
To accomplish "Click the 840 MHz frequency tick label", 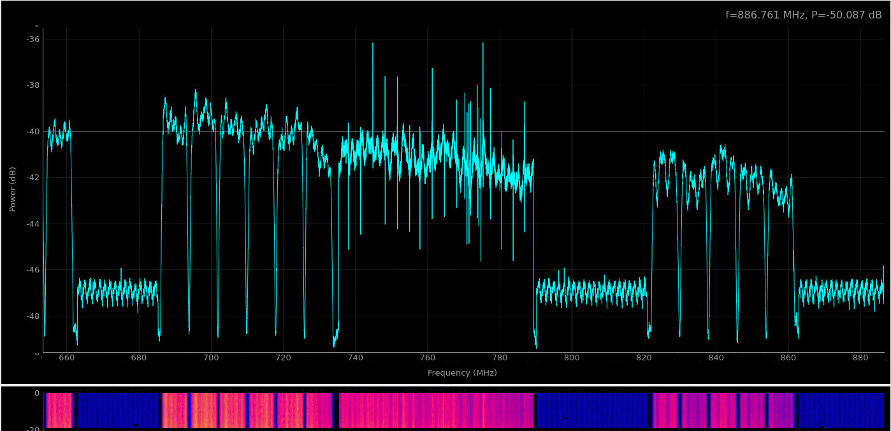I will click(x=716, y=358).
